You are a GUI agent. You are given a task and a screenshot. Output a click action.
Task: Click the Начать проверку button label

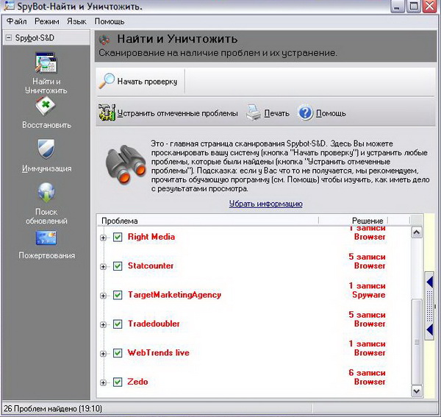point(148,82)
